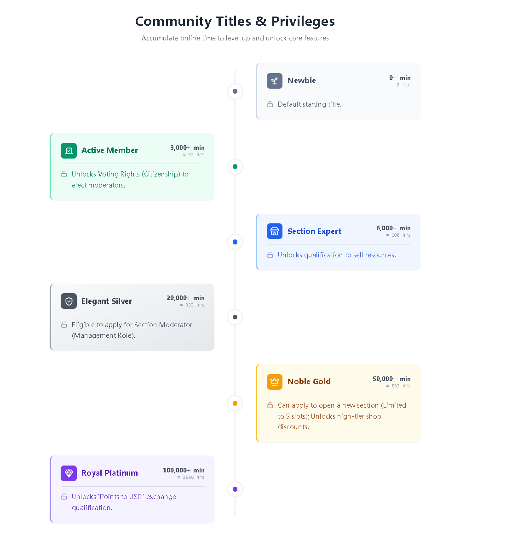Click the 20,000+ min requirement label
Screen dimensions: 512x534
185,298
